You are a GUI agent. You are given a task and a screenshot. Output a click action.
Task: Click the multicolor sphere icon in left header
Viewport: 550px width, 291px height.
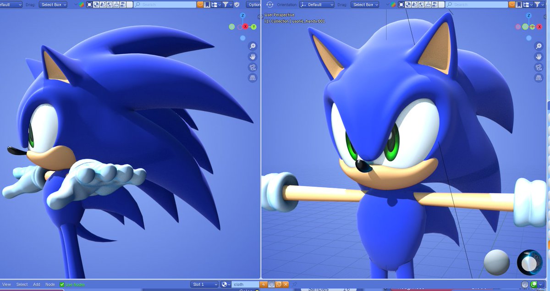coord(81,5)
